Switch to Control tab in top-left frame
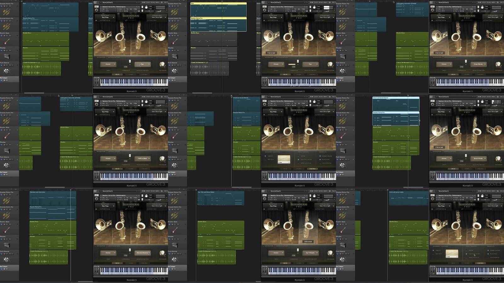 [x=144, y=74]
